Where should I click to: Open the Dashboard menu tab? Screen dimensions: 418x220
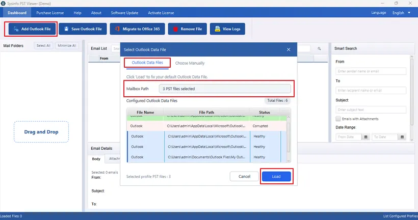click(17, 13)
